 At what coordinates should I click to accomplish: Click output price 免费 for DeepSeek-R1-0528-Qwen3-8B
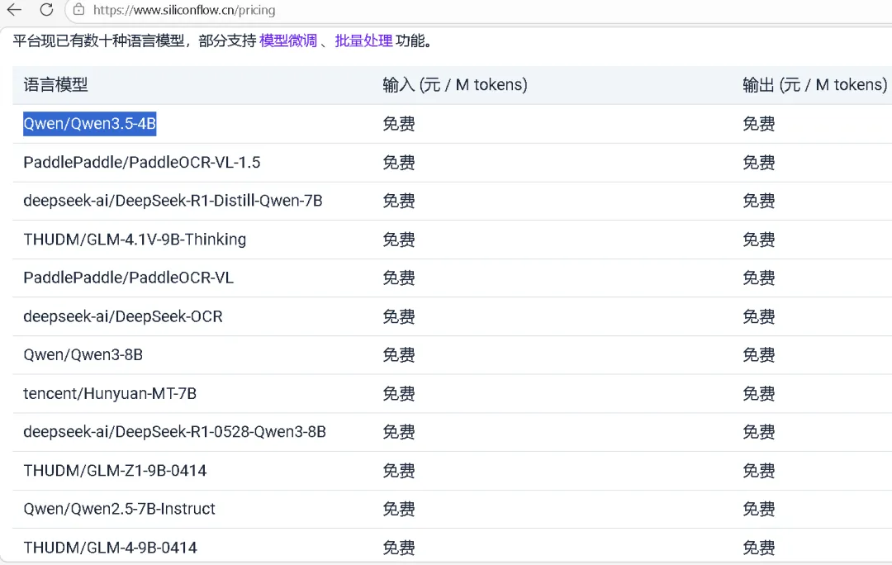tap(759, 432)
